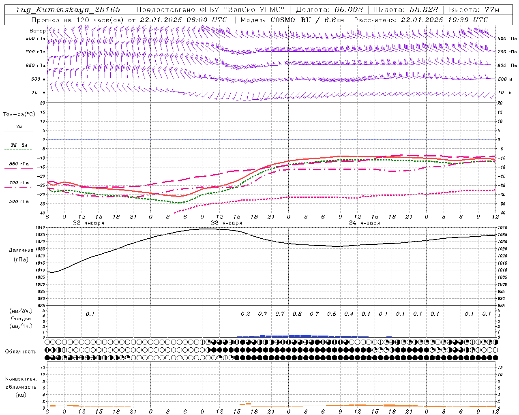Click the Td 2м dew point legend entry
Viewport: 519px width, 415px height.
point(19,145)
